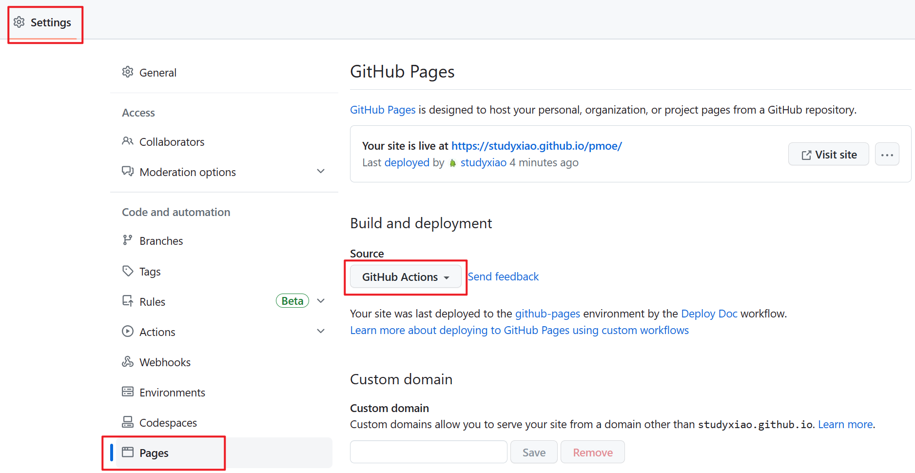Click the Remove custom domain button
The height and width of the screenshot is (473, 915).
593,452
